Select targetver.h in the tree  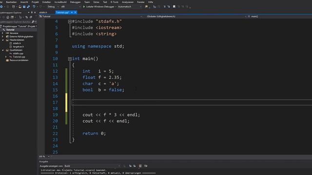click(19, 47)
